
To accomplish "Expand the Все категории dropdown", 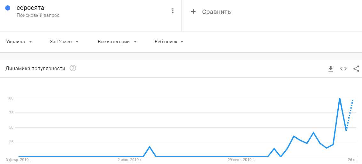I will click(x=117, y=42).
